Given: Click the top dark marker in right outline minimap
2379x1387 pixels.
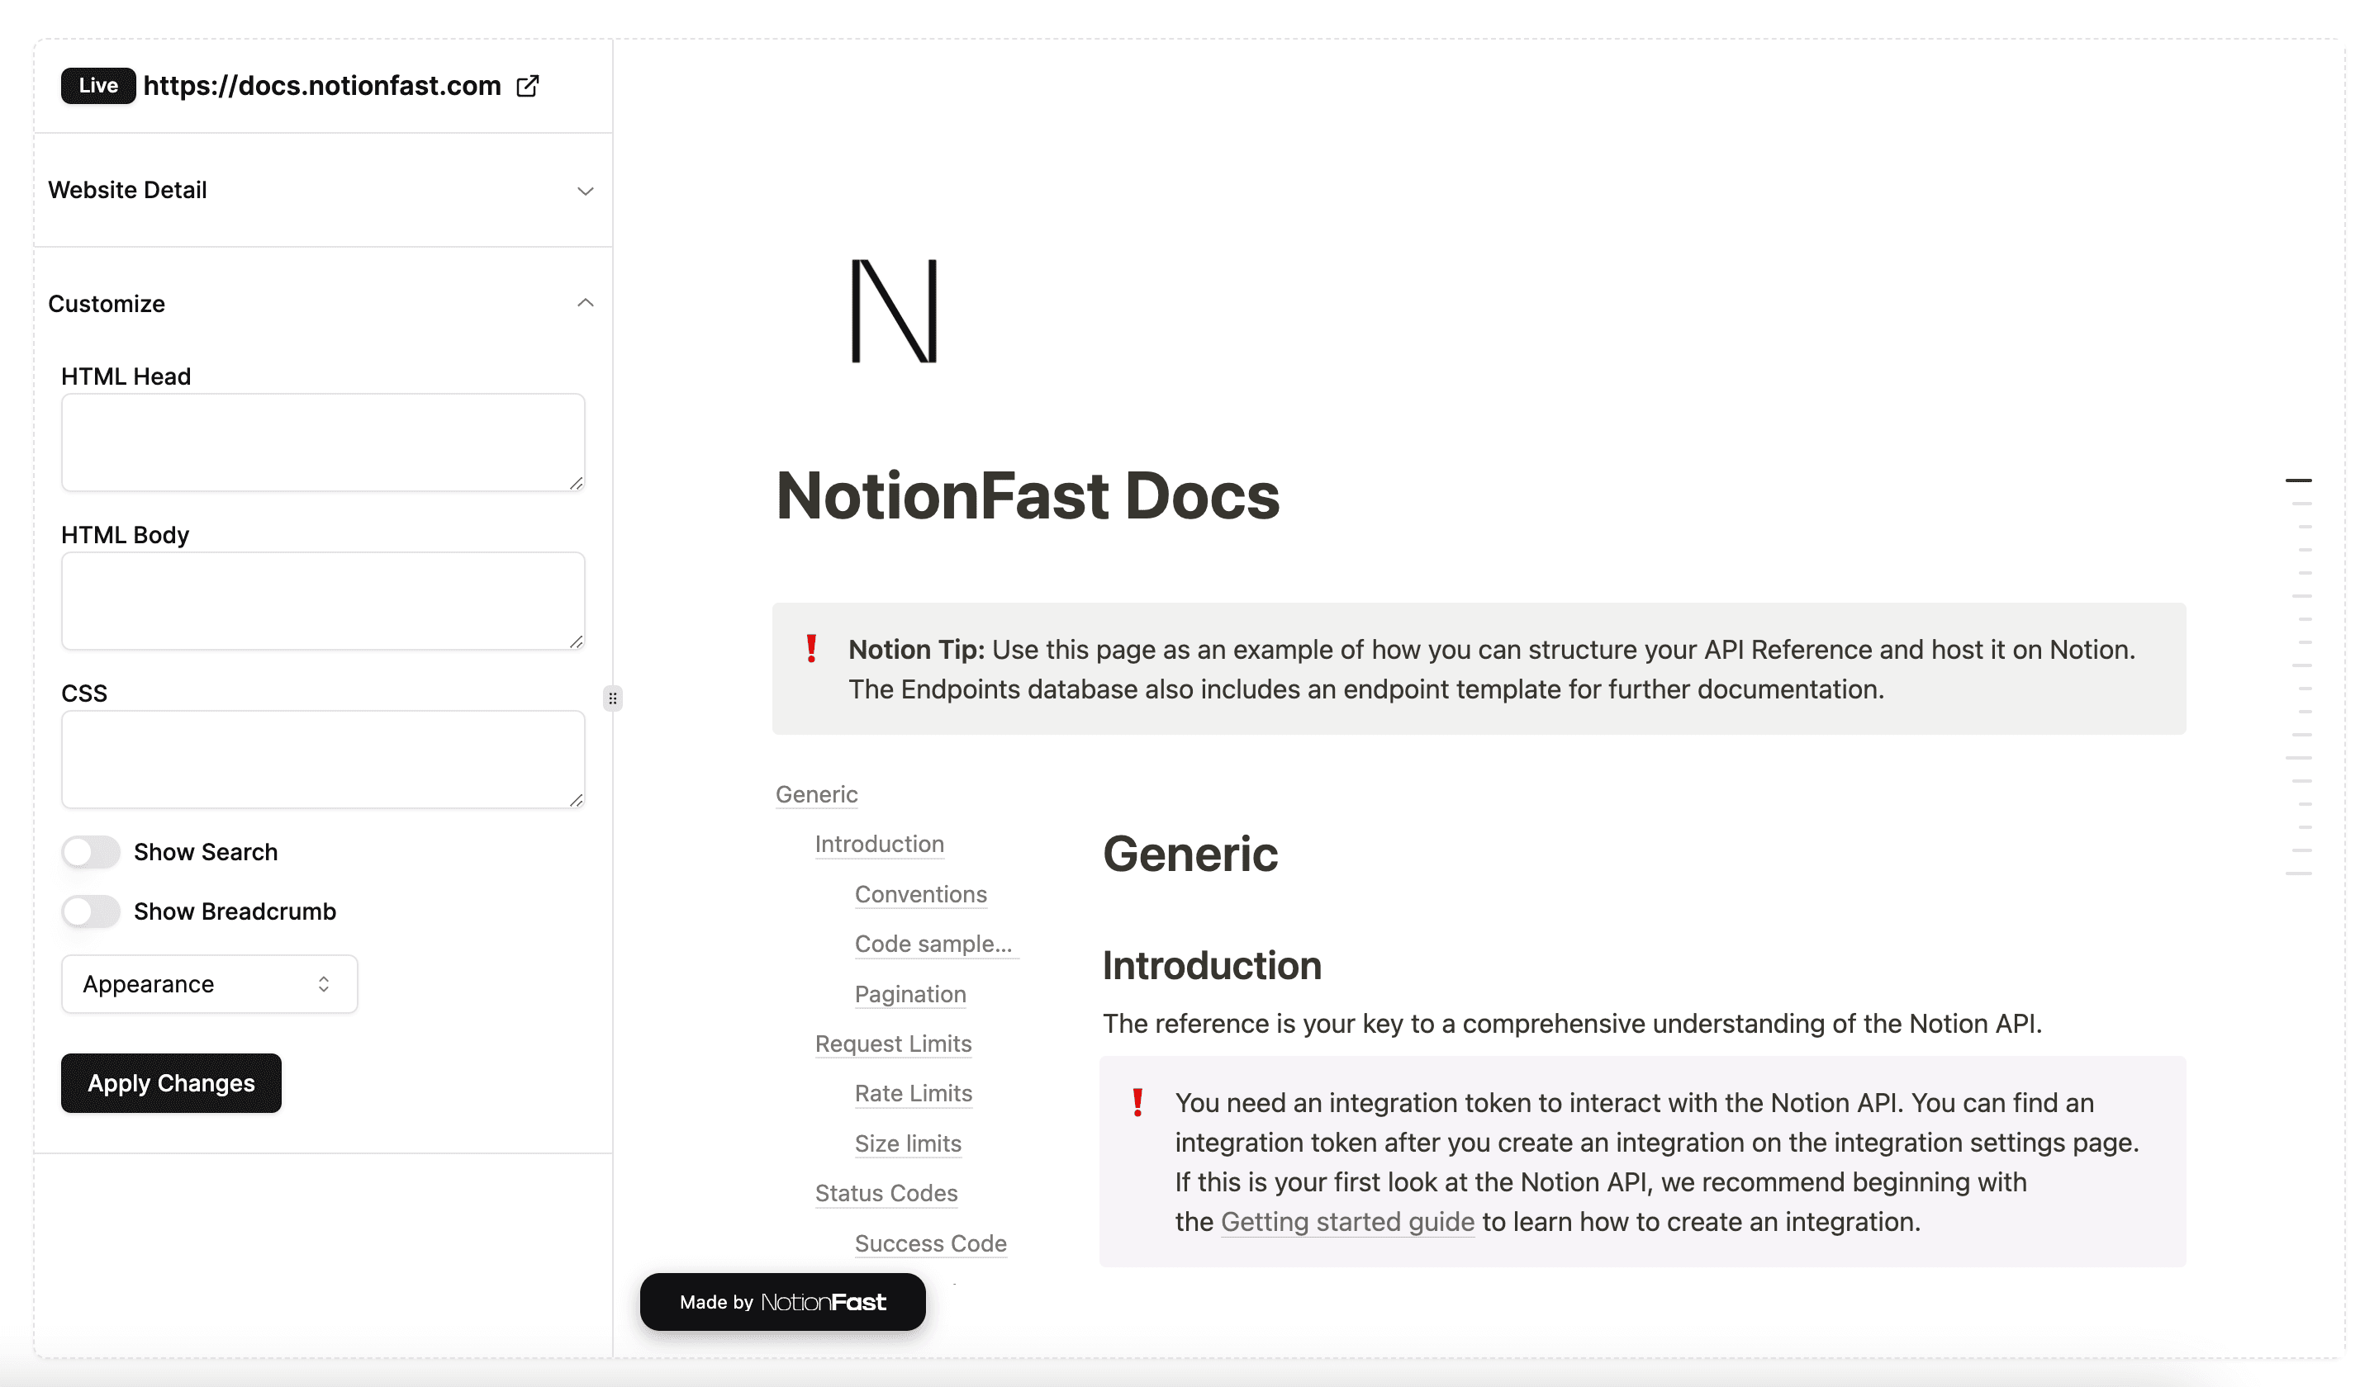Looking at the screenshot, I should tap(2298, 480).
